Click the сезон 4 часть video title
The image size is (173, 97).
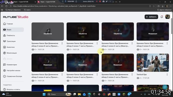[x=45, y=76]
